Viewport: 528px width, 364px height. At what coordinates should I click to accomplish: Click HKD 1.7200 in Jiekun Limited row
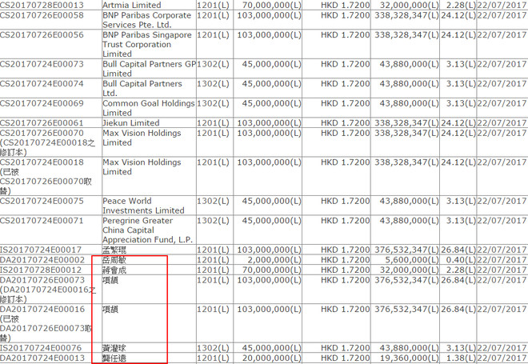(345, 122)
